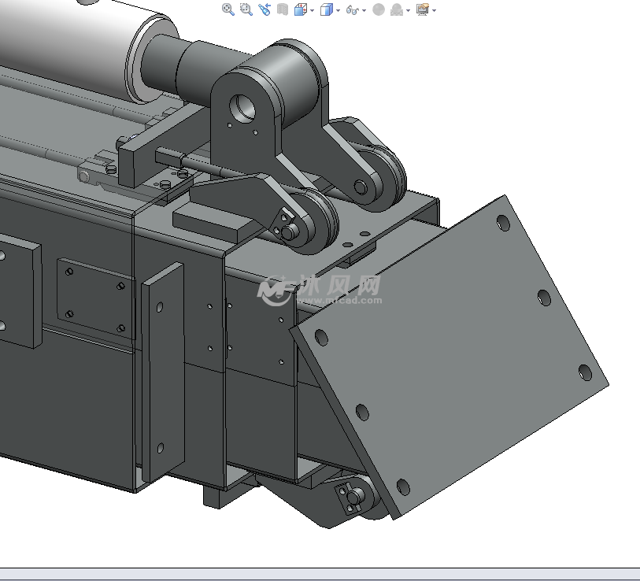Expand the Apply Scene dropdown arrow
The width and height of the screenshot is (640, 581).
coord(408,10)
